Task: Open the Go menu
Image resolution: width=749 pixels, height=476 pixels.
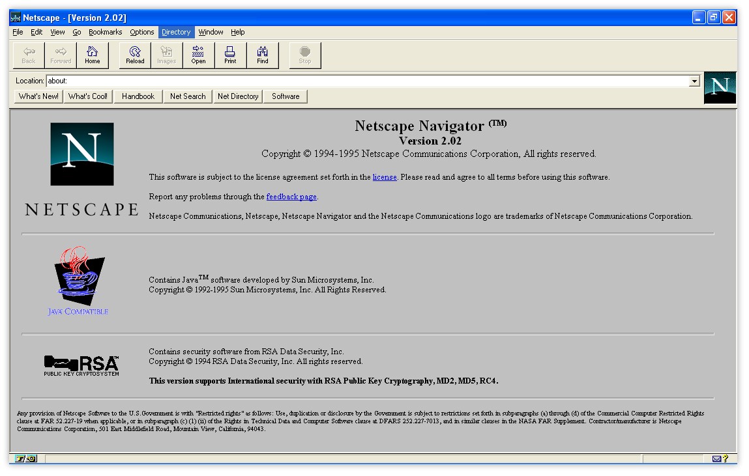Action: pos(77,32)
